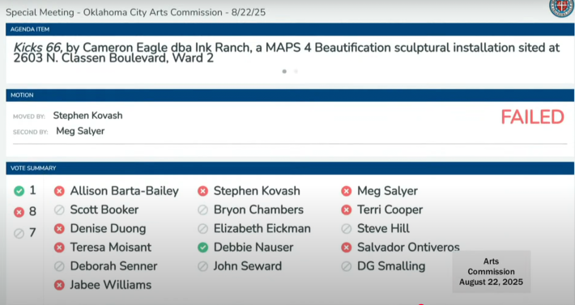Click the FAILED result label
This screenshot has height=305, width=575.
click(x=532, y=117)
